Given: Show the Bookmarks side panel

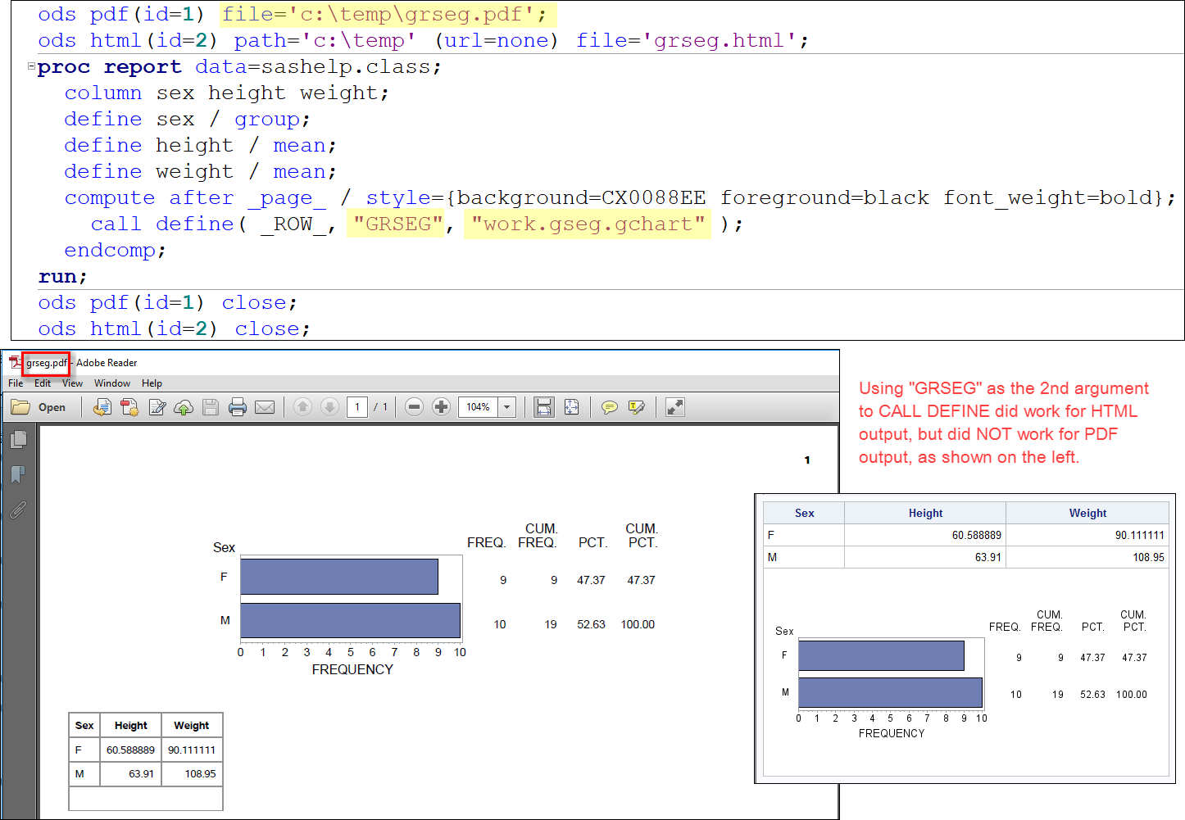Looking at the screenshot, I should pos(18,474).
